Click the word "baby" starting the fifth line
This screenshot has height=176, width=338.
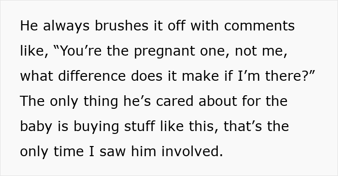[x=36, y=127]
